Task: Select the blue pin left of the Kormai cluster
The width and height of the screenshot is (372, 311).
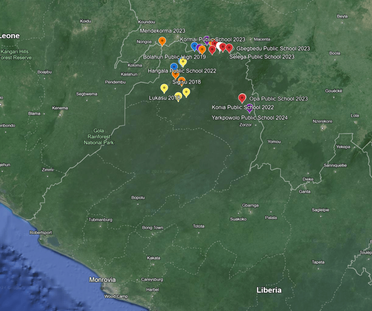Action: click(x=194, y=46)
